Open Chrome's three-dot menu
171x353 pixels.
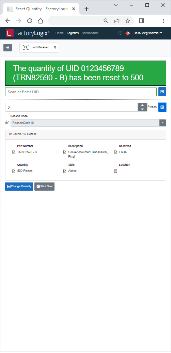click(x=163, y=21)
